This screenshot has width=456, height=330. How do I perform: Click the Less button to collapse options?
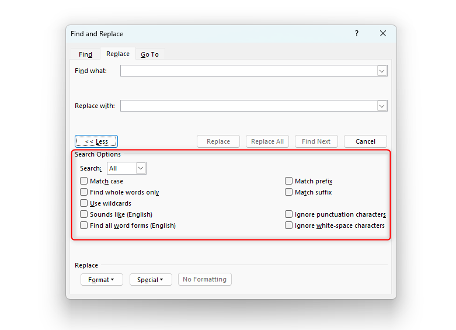point(96,141)
